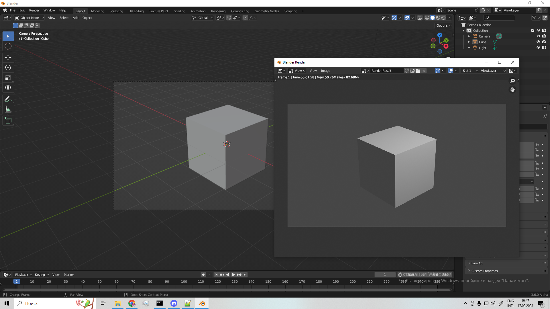Expand the Cube item in outliner

coord(469,42)
